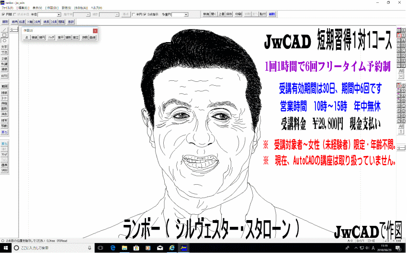Select the 連線 continuous line tool
407x256 pixels.
click(x=4, y=69)
